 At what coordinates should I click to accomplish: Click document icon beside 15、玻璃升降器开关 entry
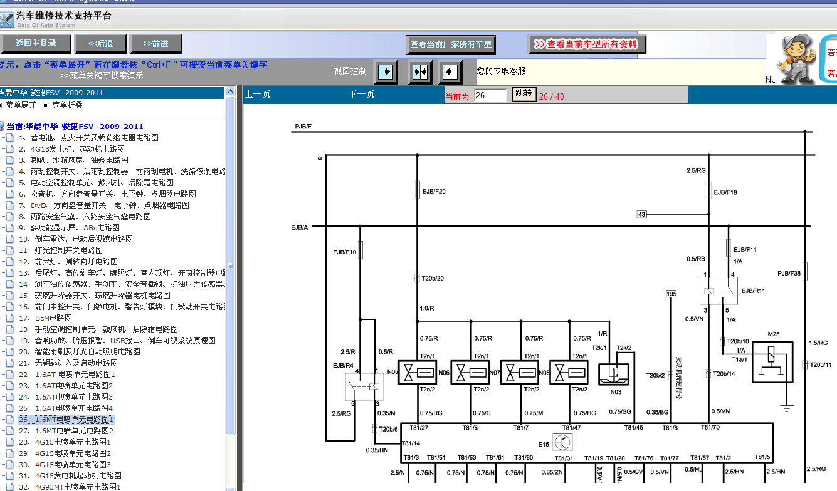9,296
